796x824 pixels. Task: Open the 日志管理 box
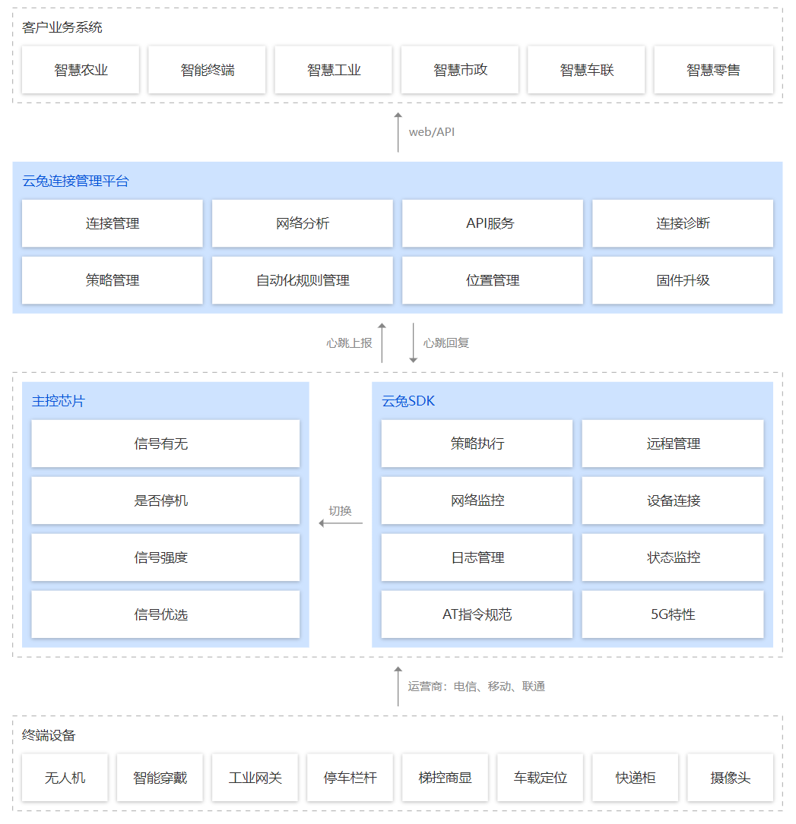point(477,557)
